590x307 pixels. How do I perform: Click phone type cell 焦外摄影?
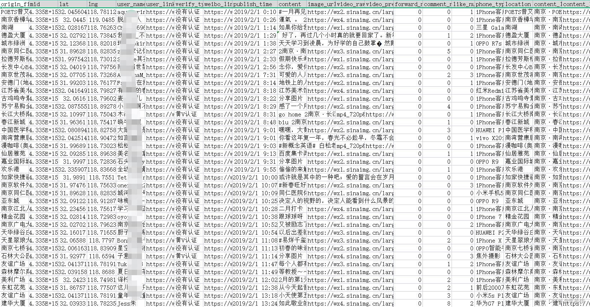tap(489, 256)
